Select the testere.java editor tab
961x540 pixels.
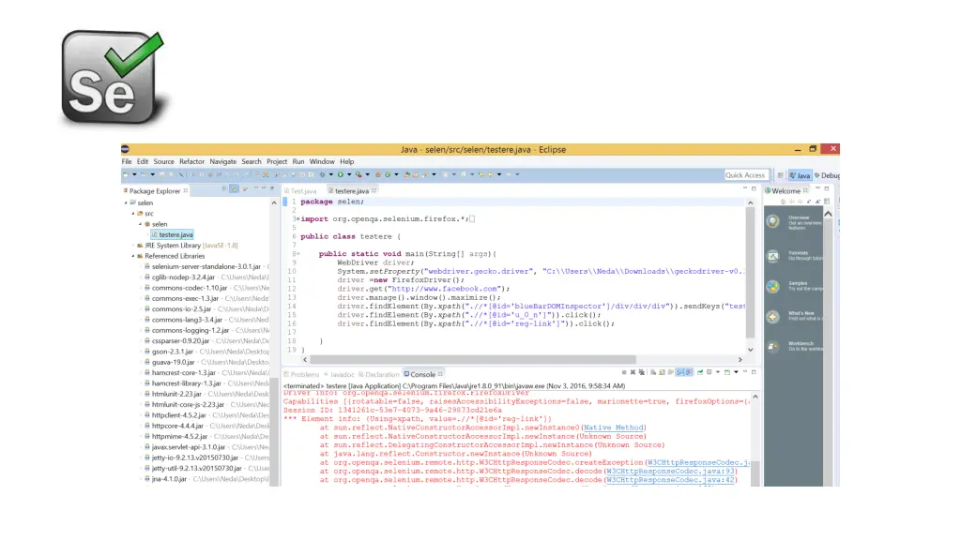pos(351,191)
